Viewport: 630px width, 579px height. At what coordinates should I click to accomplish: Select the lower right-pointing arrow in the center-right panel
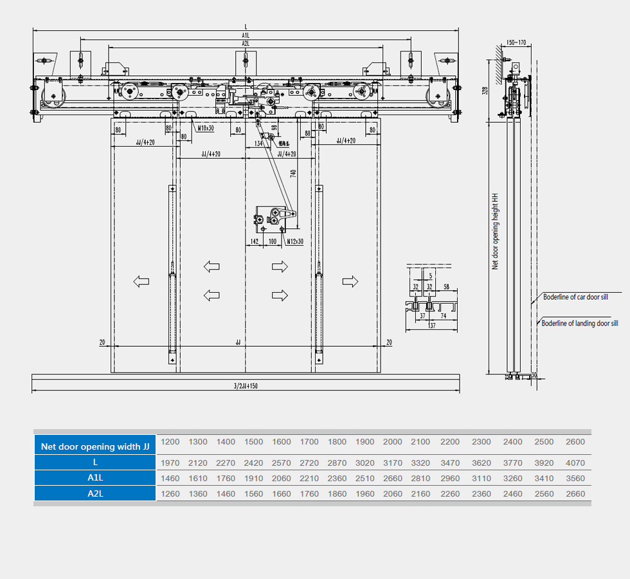pyautogui.click(x=280, y=295)
